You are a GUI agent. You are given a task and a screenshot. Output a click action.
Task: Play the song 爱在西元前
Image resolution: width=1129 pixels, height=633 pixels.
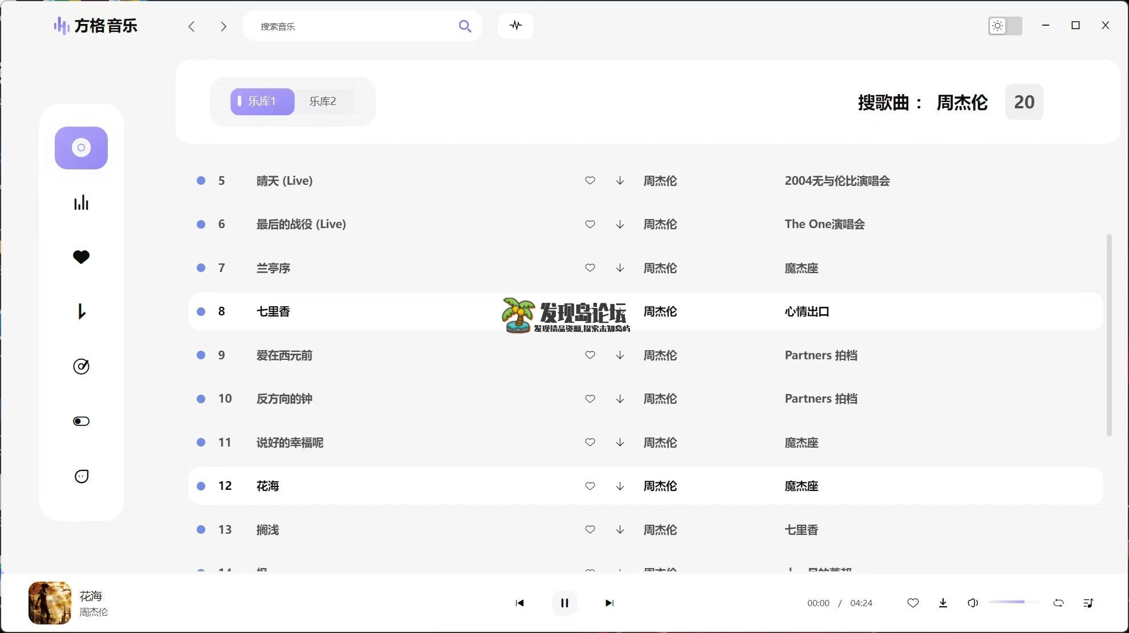(284, 355)
